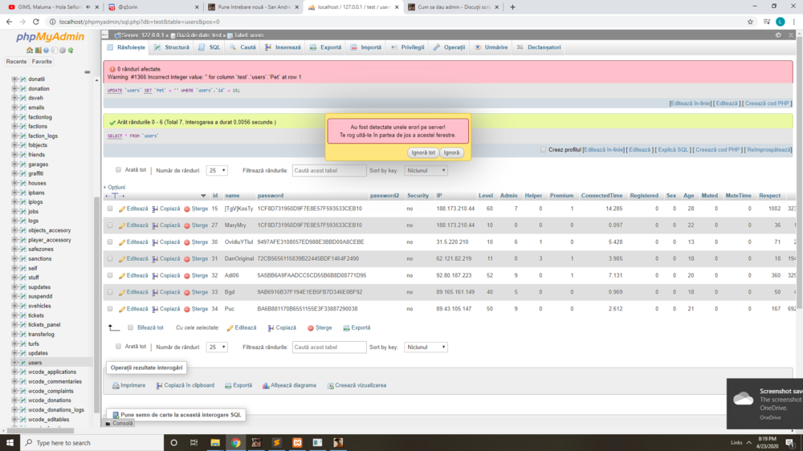
Task: Select checkbox for row id 32
Action: [110, 275]
